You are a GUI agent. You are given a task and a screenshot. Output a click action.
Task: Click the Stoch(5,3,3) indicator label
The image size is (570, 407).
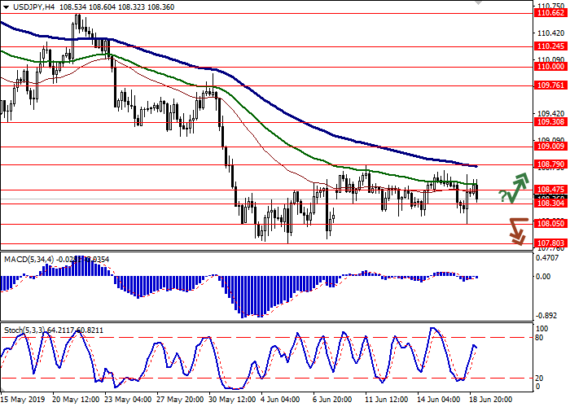[24, 329]
